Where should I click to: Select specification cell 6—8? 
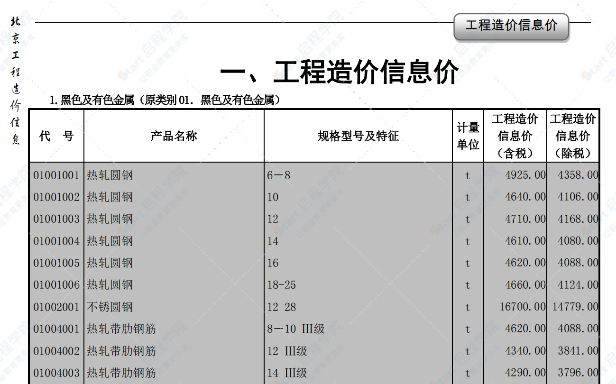tap(279, 175)
